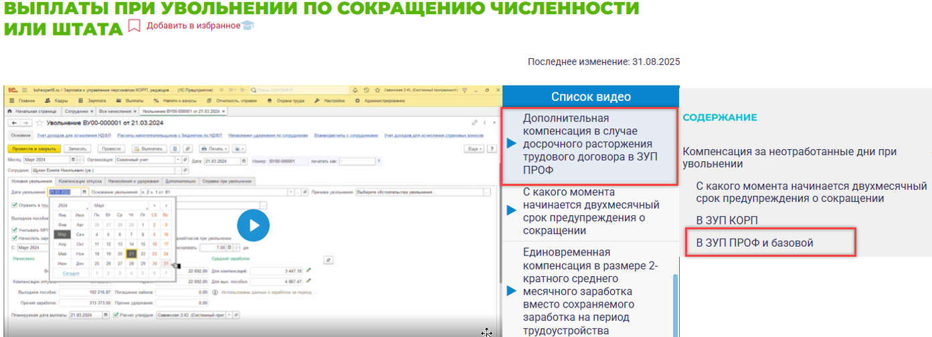The width and height of the screenshot is (932, 337).
Task: Click 'Последнее изменение: 31.08.2025' text
Action: click(x=603, y=62)
